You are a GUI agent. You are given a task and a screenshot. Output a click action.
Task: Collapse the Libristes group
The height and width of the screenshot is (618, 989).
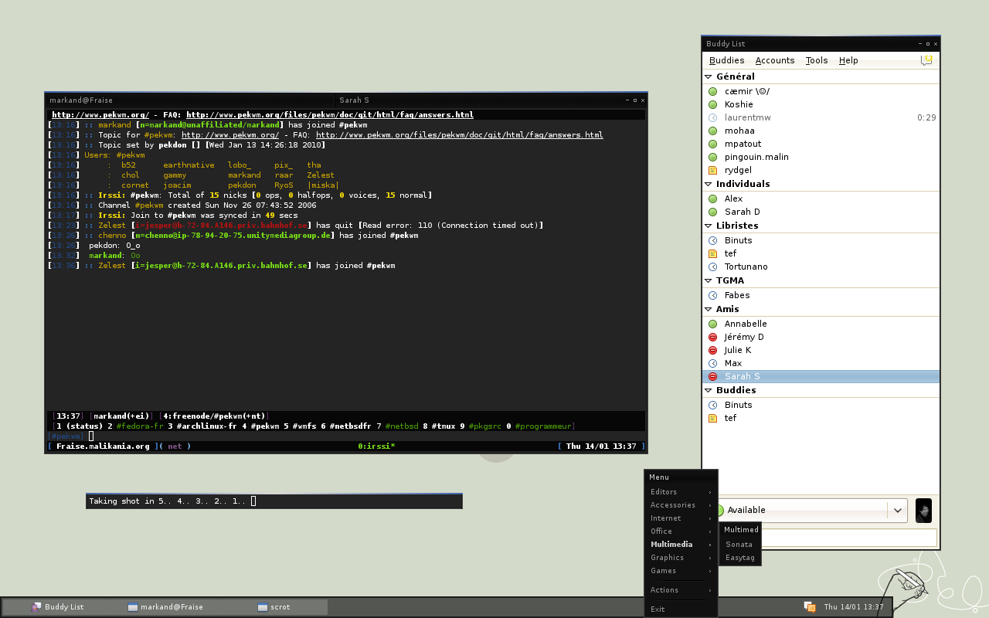pos(708,226)
